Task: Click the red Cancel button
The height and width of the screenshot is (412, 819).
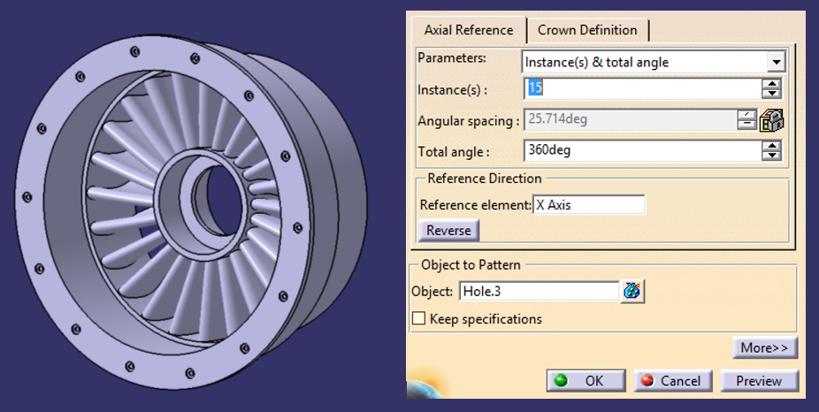Action: point(673,381)
